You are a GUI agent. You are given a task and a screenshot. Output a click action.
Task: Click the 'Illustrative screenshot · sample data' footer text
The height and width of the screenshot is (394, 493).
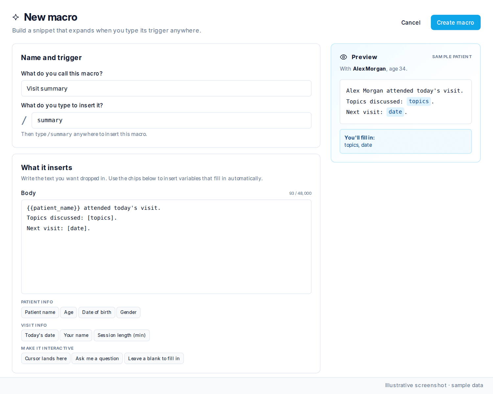click(x=434, y=385)
